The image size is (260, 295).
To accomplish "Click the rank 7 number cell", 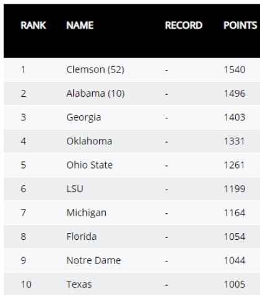I will point(23,213).
